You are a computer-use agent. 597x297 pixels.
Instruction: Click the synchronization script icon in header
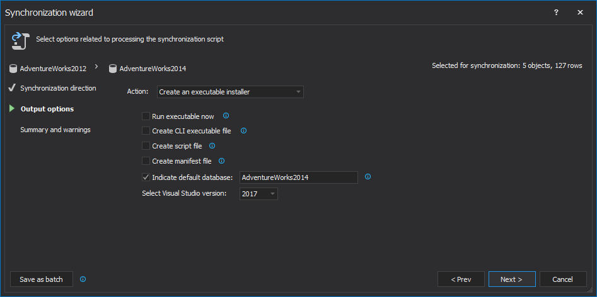[x=18, y=40]
